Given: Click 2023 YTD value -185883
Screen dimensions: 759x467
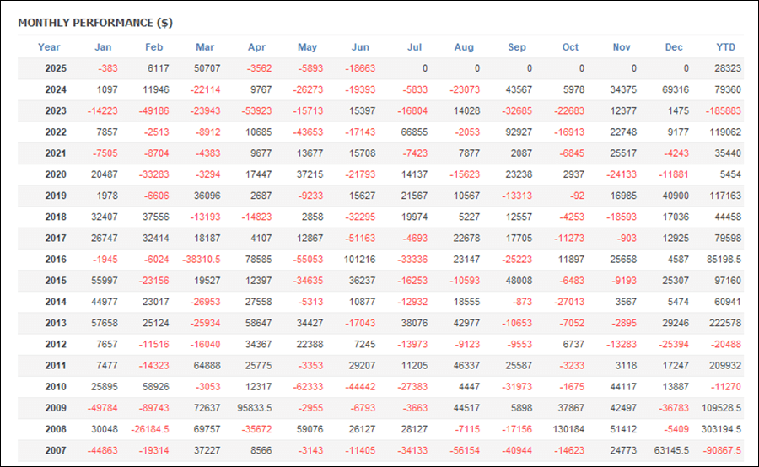Looking at the screenshot, I should [x=724, y=110].
